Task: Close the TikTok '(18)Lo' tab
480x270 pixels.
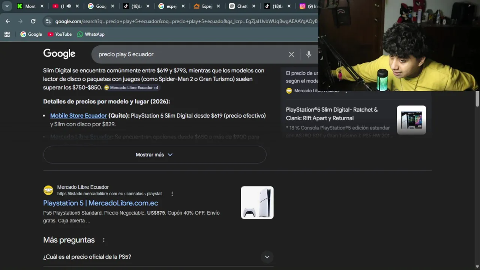Action: pos(289,6)
